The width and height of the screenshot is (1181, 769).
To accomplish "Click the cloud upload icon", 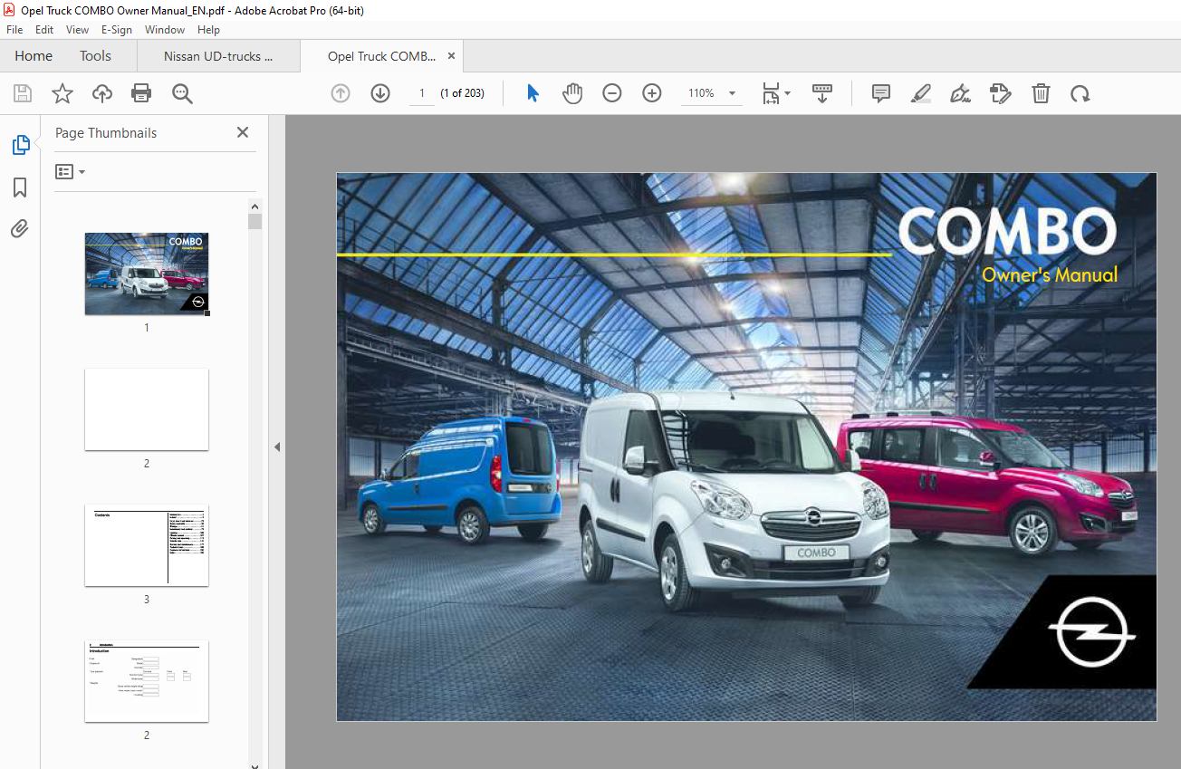I will [x=102, y=93].
